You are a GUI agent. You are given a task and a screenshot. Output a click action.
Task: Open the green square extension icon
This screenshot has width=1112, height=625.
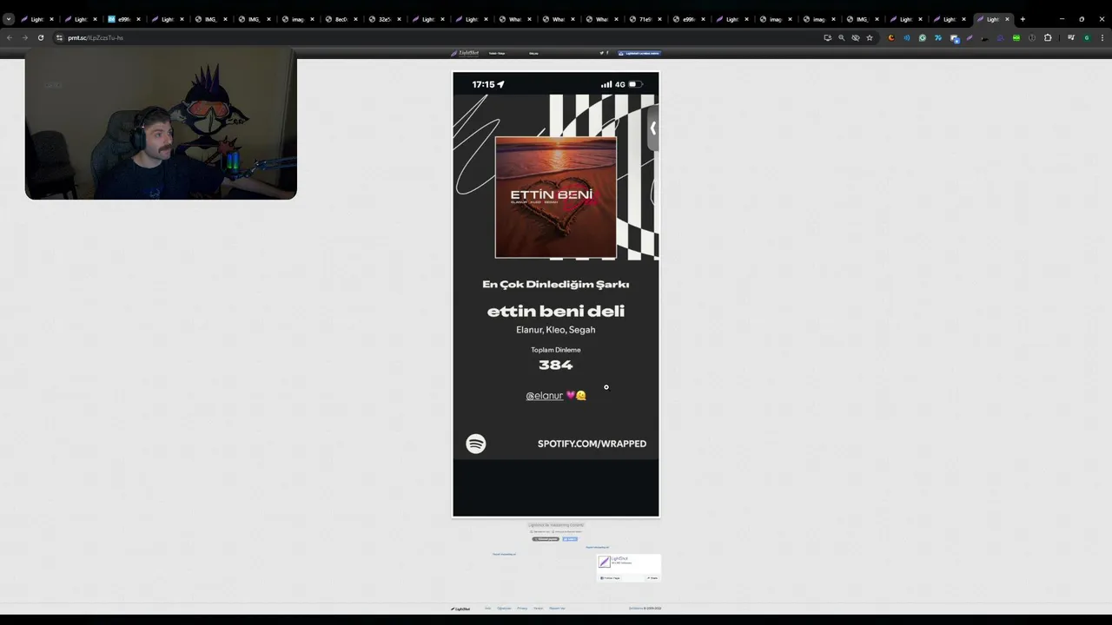tap(1016, 37)
